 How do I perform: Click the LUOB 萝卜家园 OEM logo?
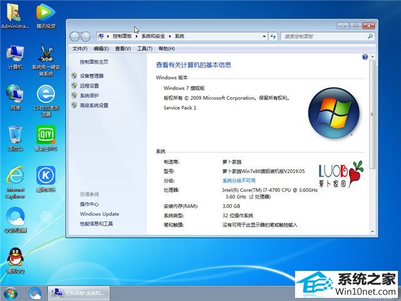341,174
